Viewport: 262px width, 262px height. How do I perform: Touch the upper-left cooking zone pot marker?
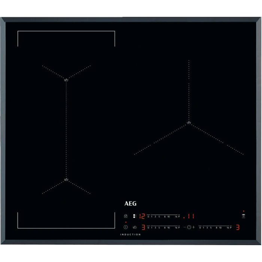(66, 80)
